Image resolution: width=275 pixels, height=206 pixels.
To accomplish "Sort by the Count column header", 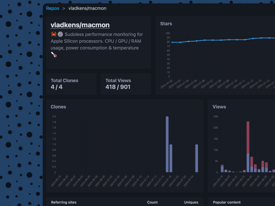I will [x=152, y=202].
